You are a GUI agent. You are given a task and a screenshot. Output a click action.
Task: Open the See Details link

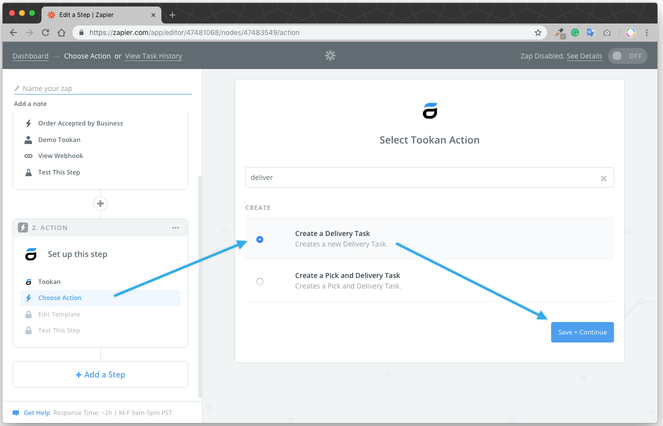pyautogui.click(x=584, y=56)
